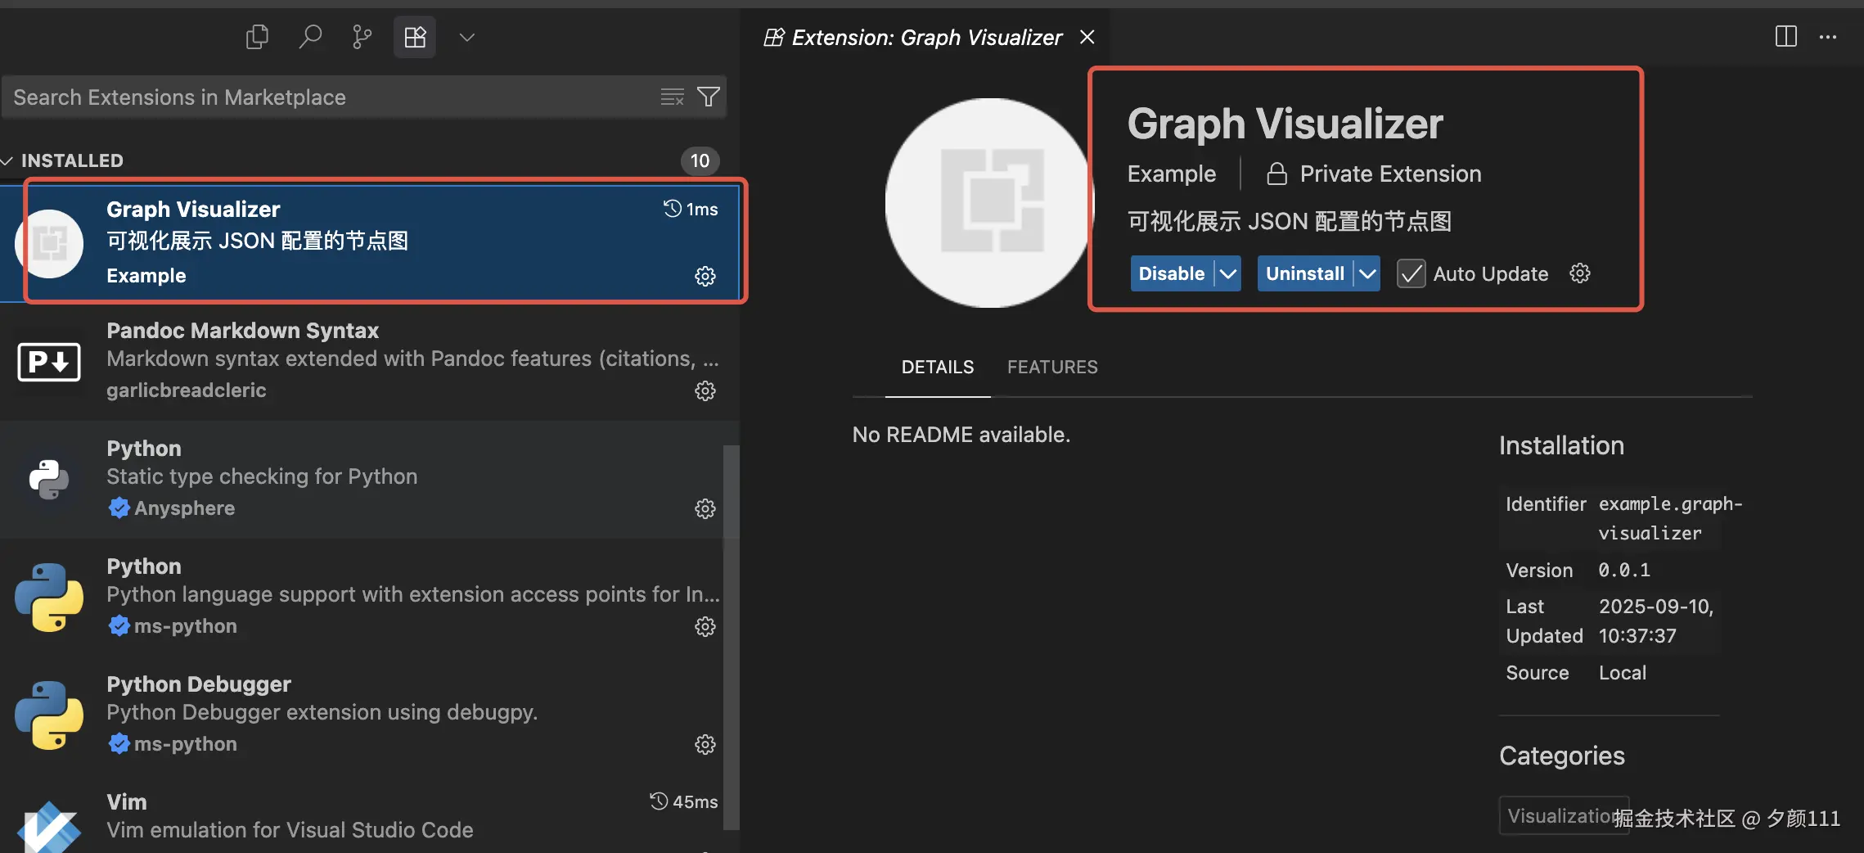Open manage gear for Anysphere Python extension
Image resolution: width=1864 pixels, height=853 pixels.
(705, 508)
